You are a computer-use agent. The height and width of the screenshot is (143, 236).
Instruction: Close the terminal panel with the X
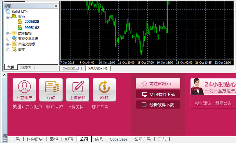coord(4,75)
